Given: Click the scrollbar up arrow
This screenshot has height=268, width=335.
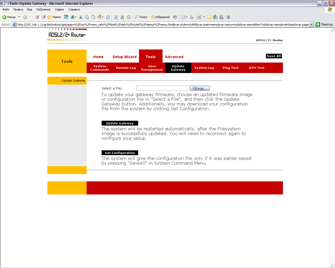Looking at the screenshot, I should [332, 30].
